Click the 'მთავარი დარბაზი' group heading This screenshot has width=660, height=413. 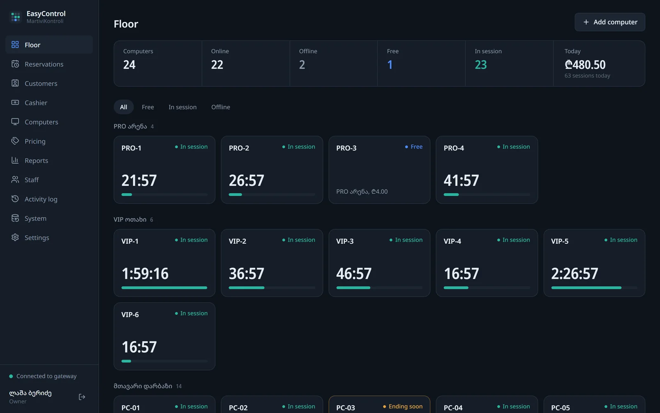point(143,386)
